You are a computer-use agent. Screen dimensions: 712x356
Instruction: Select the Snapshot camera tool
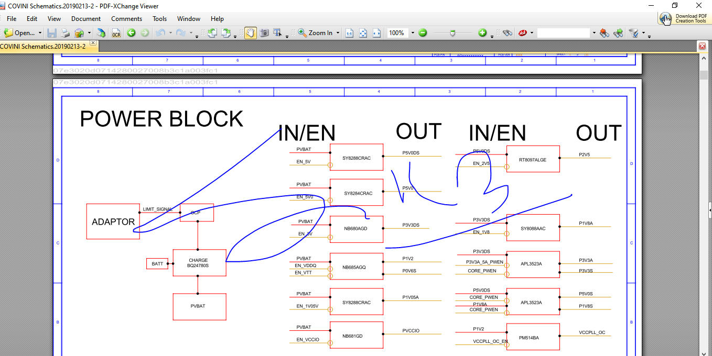(x=265, y=33)
